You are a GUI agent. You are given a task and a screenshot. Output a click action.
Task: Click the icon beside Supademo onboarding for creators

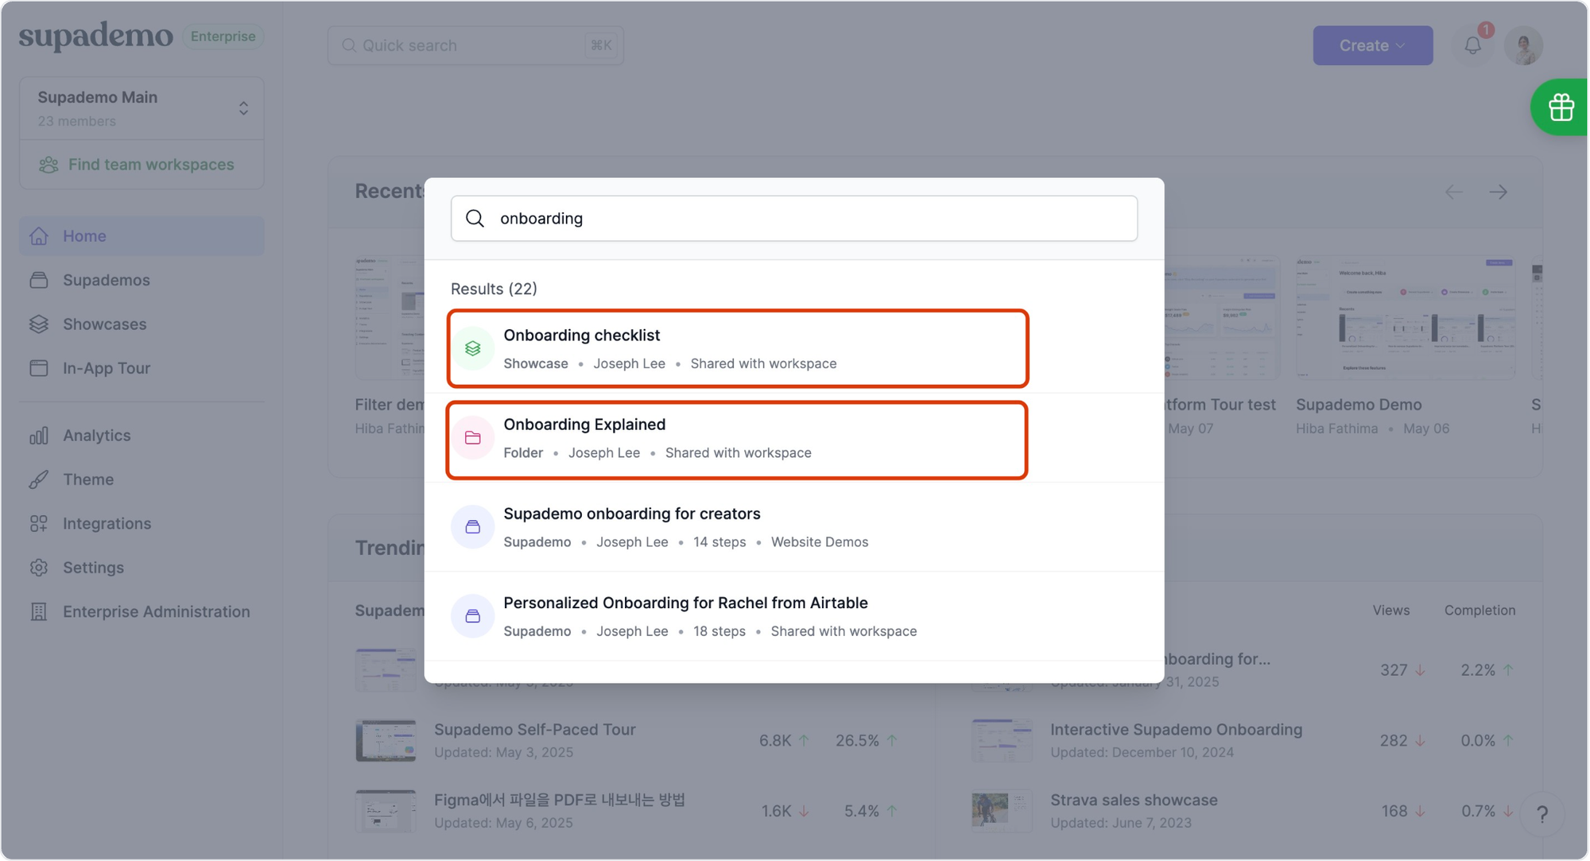pos(473,526)
